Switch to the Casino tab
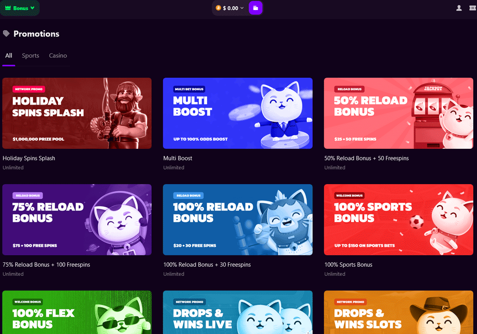477x334 pixels. pos(58,56)
